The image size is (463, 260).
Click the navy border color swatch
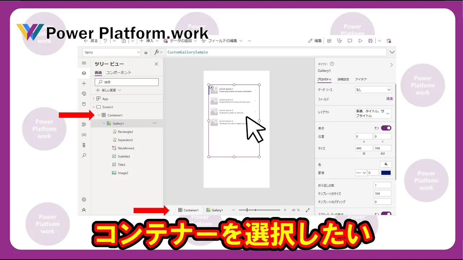386,173
